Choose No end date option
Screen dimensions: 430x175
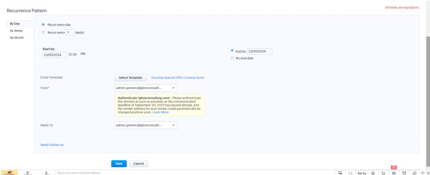[x=232, y=58]
